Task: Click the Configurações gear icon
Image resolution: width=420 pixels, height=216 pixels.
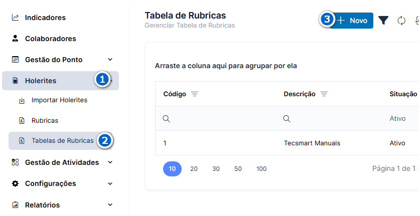Action: pyautogui.click(x=15, y=183)
